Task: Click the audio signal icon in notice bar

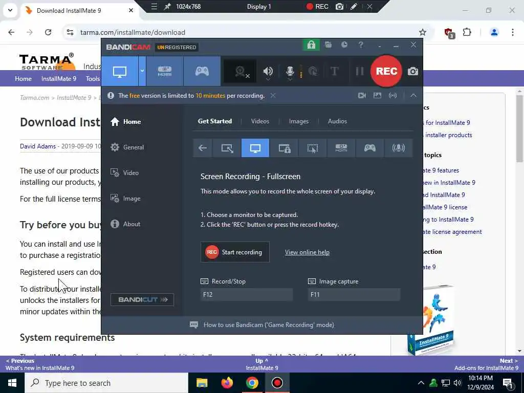Action: (392, 96)
